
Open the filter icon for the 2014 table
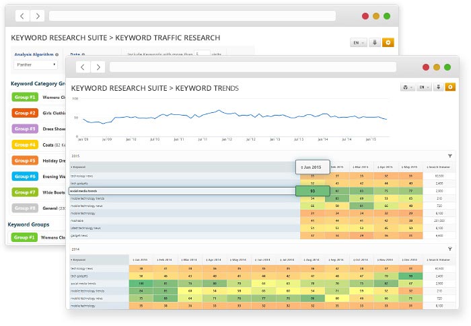pyautogui.click(x=449, y=248)
